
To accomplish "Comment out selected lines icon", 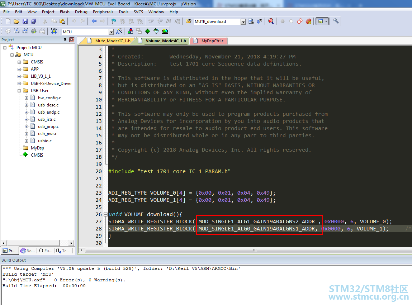I will click(x=169, y=21).
